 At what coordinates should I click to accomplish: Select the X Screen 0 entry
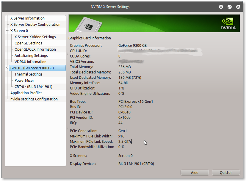click(19, 31)
